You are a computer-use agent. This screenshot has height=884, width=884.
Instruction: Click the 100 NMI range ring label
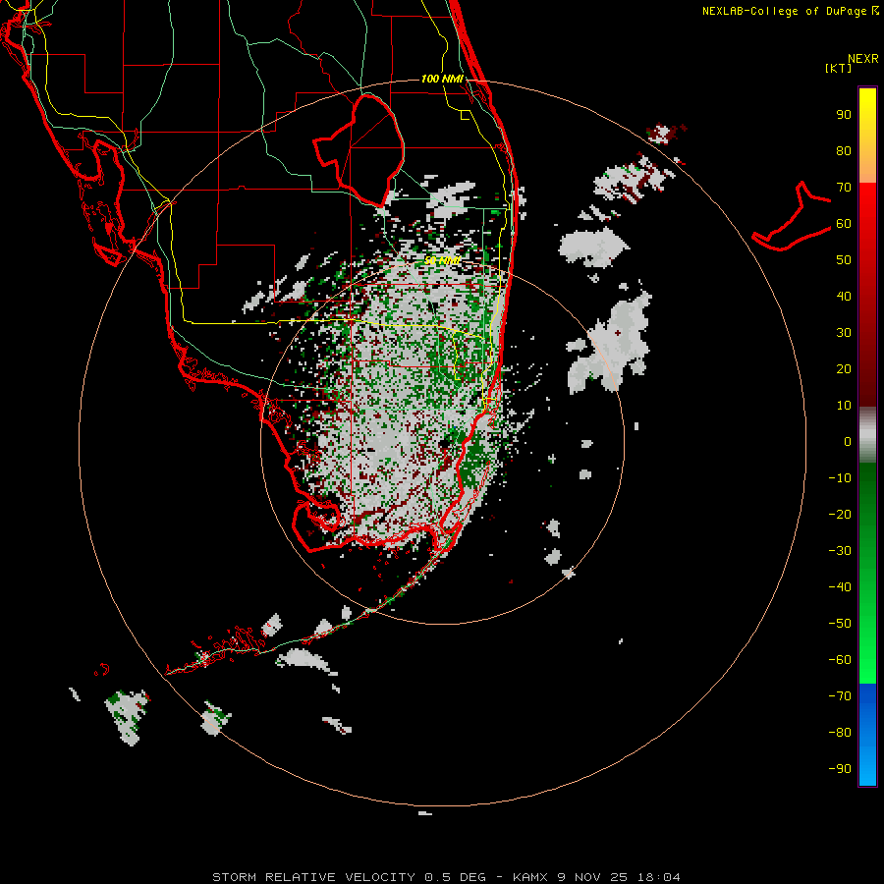(x=442, y=79)
